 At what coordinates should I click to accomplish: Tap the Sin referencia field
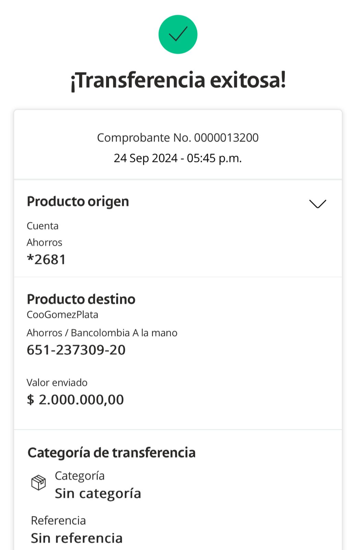click(76, 538)
